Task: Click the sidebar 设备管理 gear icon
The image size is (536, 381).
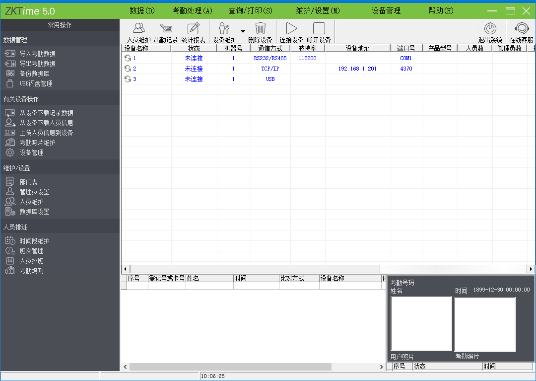Action: click(x=10, y=152)
